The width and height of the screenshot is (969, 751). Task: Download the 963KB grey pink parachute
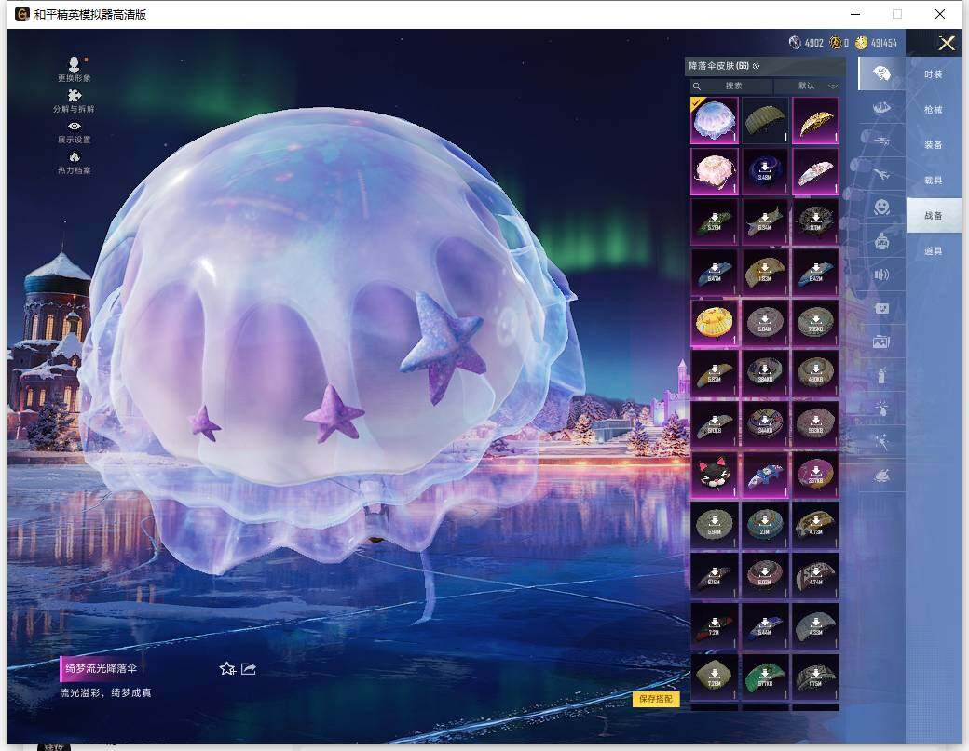pos(816,424)
